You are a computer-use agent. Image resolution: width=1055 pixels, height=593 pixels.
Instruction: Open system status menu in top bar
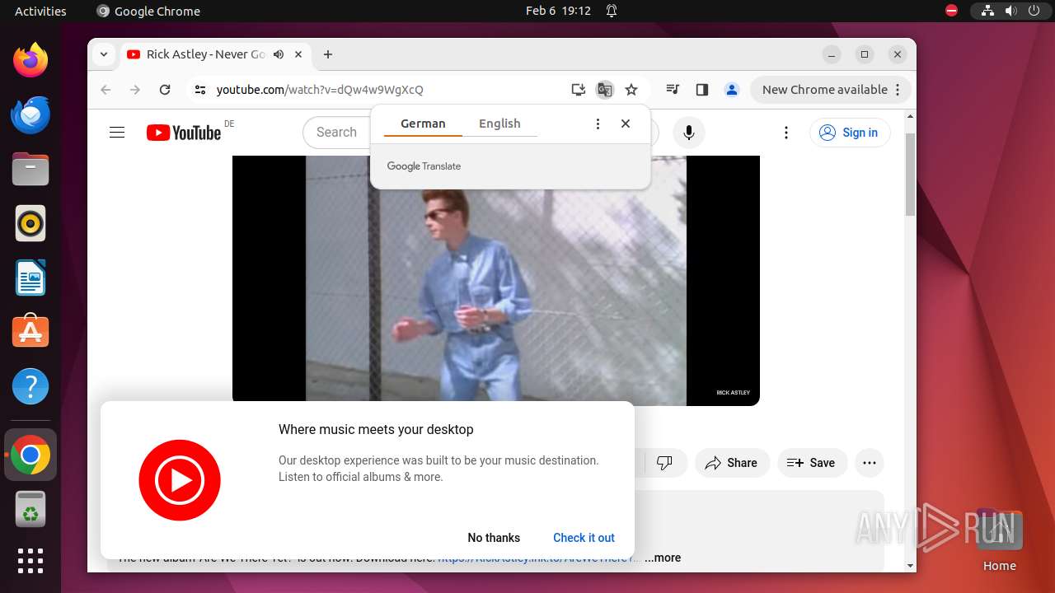point(1011,11)
